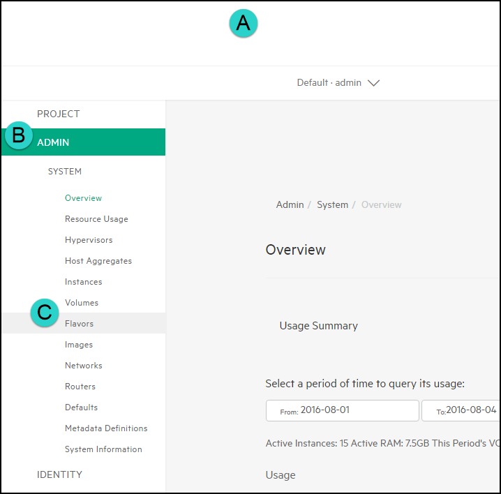The width and height of the screenshot is (501, 494).
Task: Expand the PROJECT section in sidebar
Action: pos(59,114)
